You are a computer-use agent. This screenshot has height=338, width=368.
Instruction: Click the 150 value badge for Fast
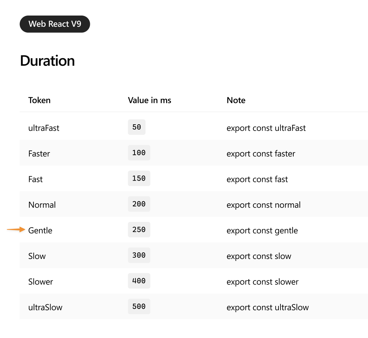pos(139,178)
